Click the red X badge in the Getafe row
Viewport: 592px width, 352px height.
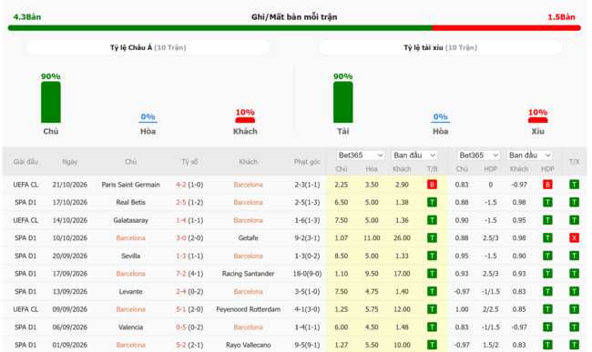click(575, 238)
